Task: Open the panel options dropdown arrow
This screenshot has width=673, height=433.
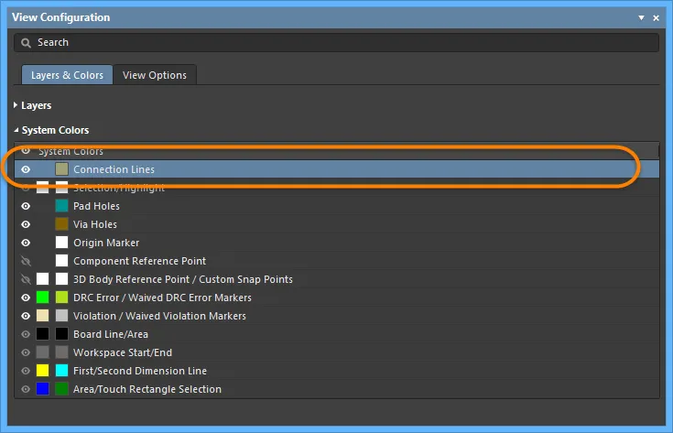Action: click(x=641, y=17)
